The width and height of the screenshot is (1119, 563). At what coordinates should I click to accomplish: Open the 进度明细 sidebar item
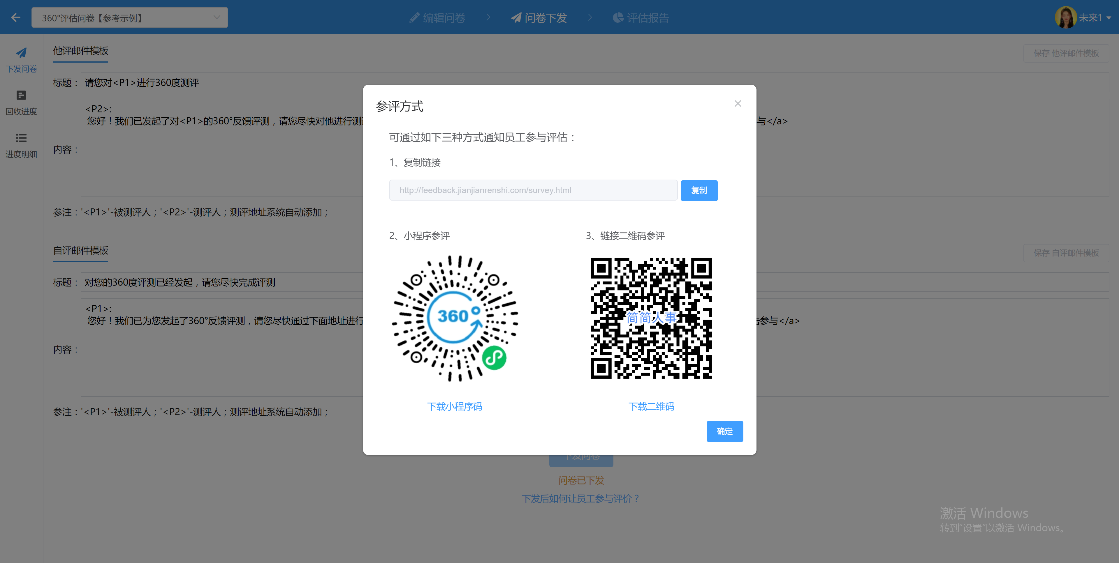coord(21,146)
